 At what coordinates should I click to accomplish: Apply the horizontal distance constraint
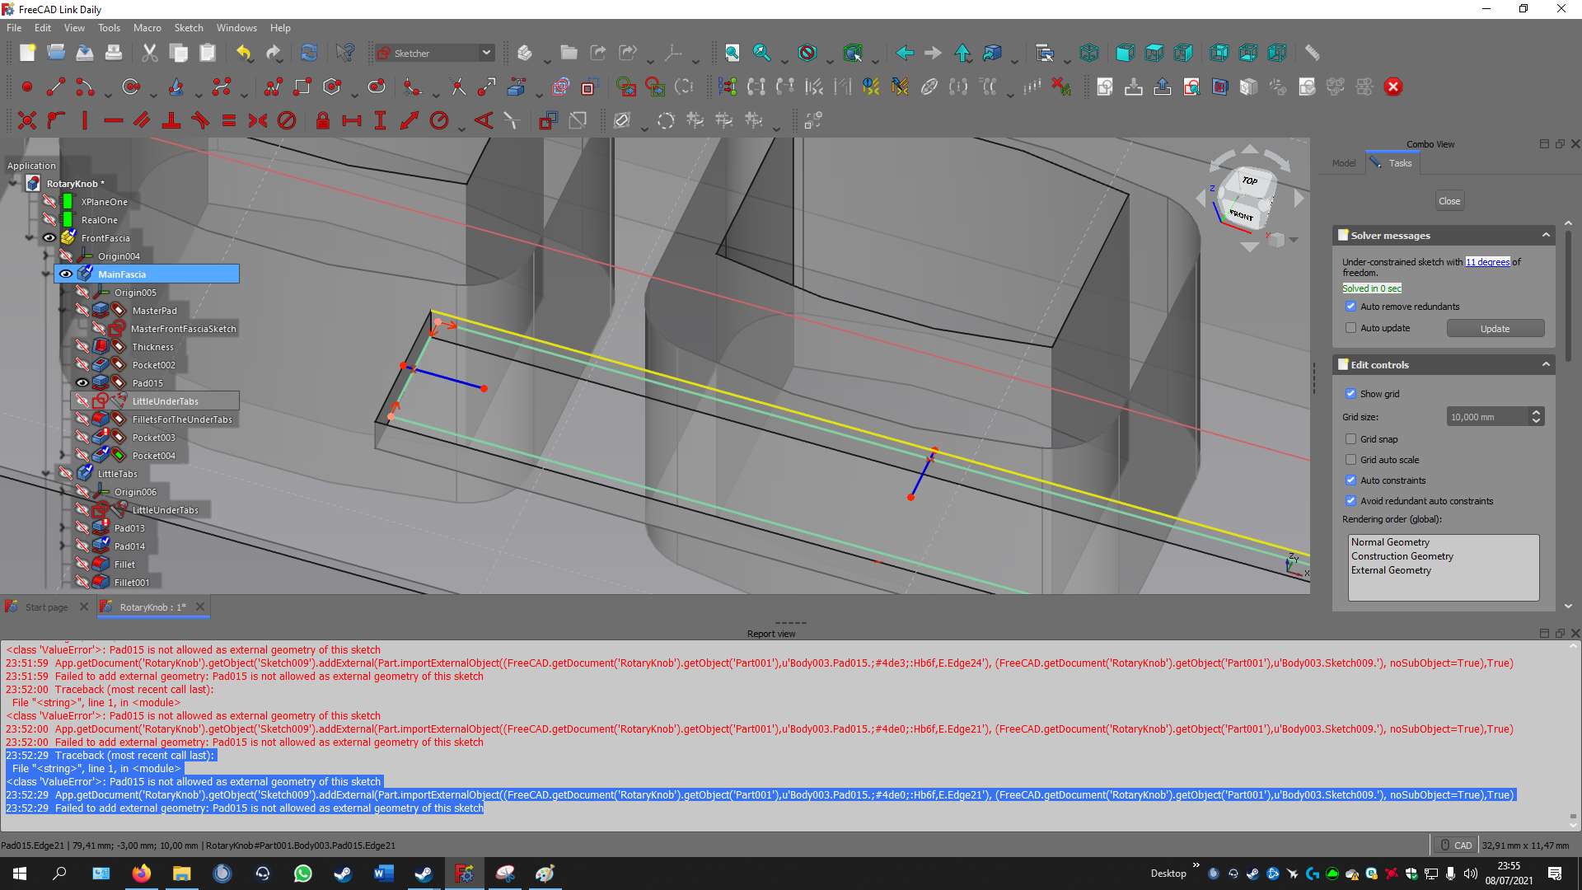tap(352, 120)
